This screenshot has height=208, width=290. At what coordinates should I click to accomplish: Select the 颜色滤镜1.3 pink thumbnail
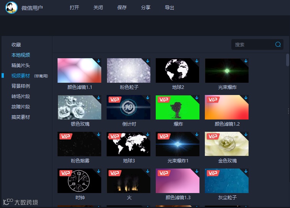pos(178,181)
